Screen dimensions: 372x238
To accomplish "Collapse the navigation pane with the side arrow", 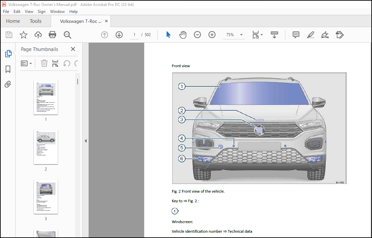I will point(86,141).
